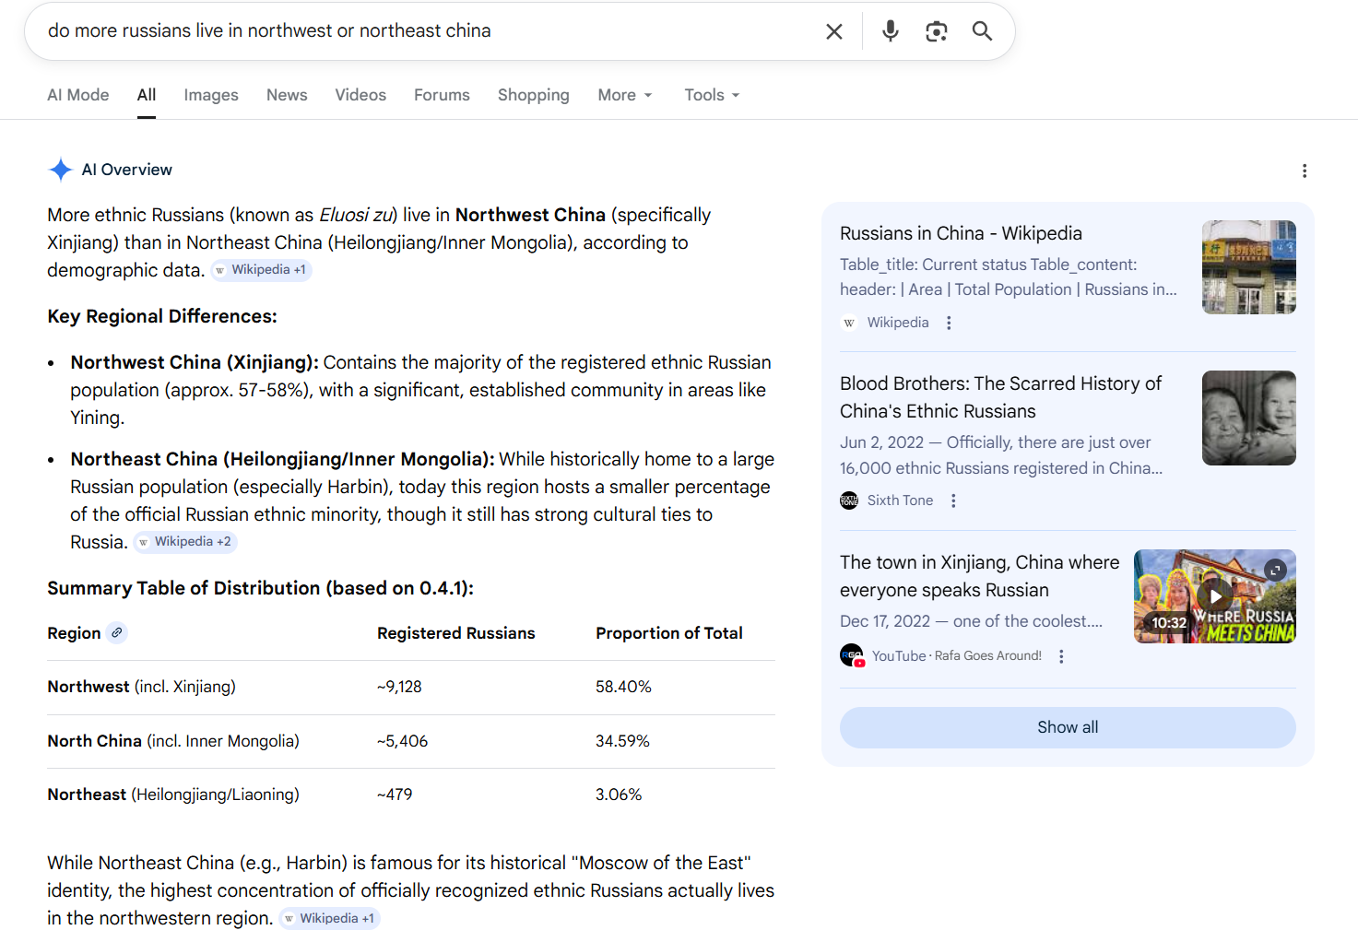This screenshot has height=942, width=1358.
Task: Click Show all sources button
Action: (1067, 727)
